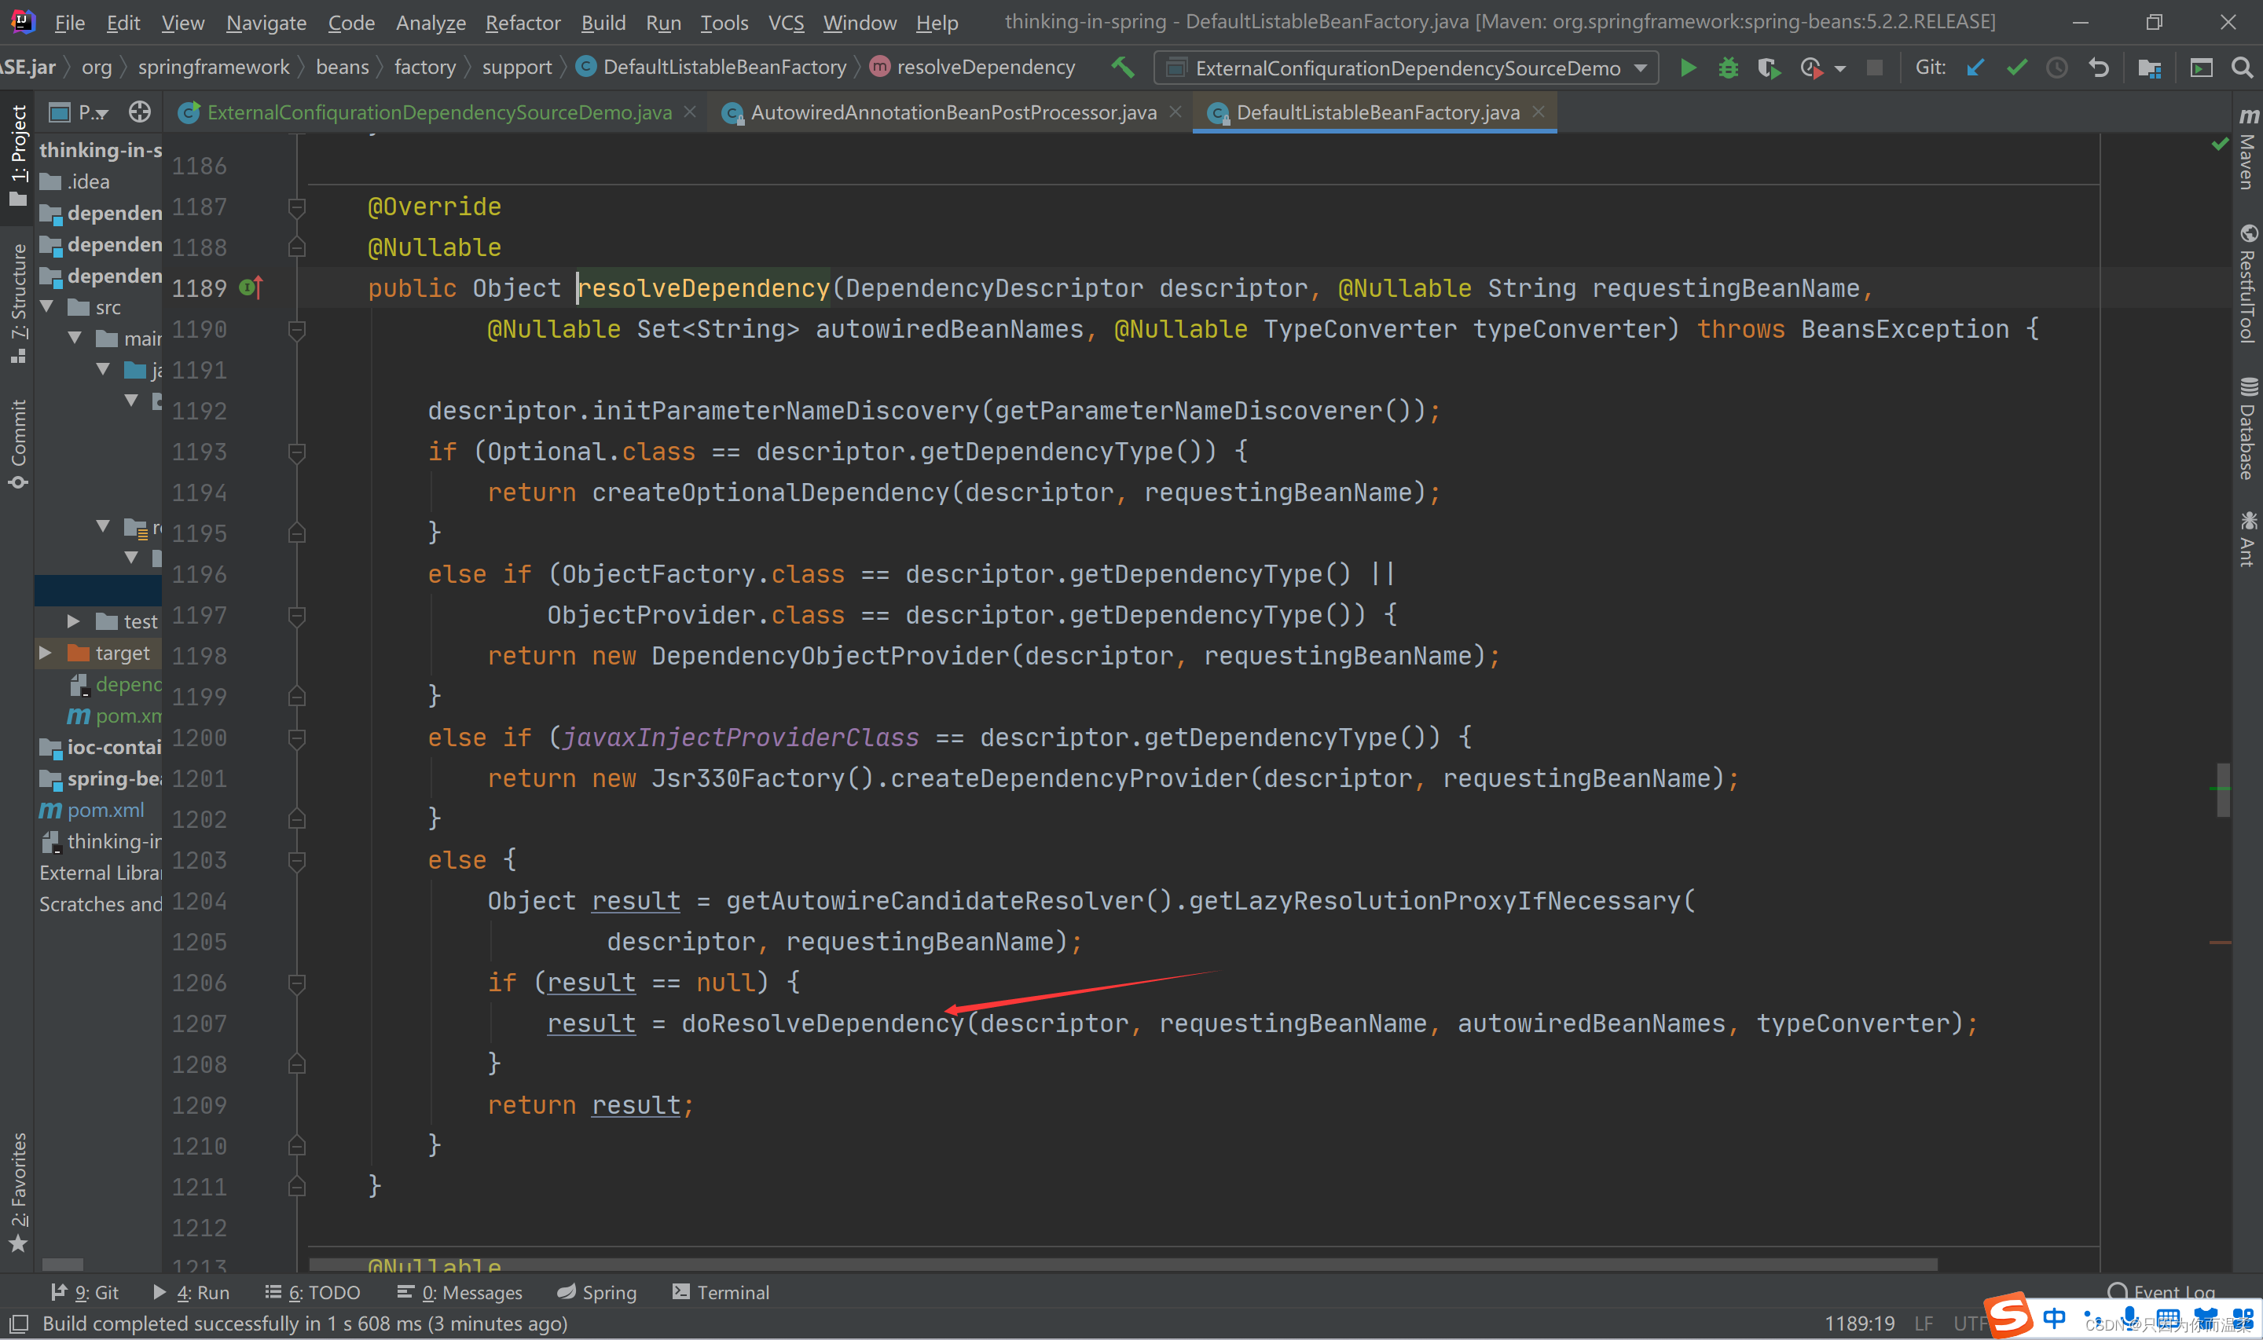Update project with the blue Git arrow
The height and width of the screenshot is (1340, 2263).
pyautogui.click(x=1975, y=68)
